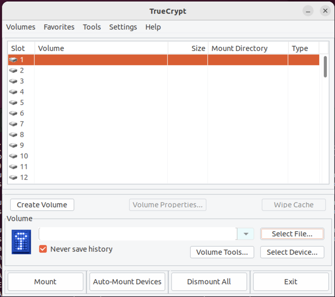Viewport: 335px width, 297px height.
Task: Click the Slot column header
Action: (21, 48)
